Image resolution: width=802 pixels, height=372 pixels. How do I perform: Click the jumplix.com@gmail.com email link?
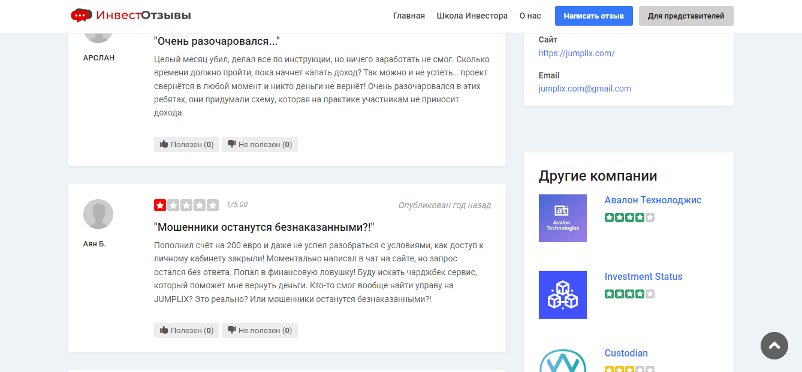pos(584,88)
